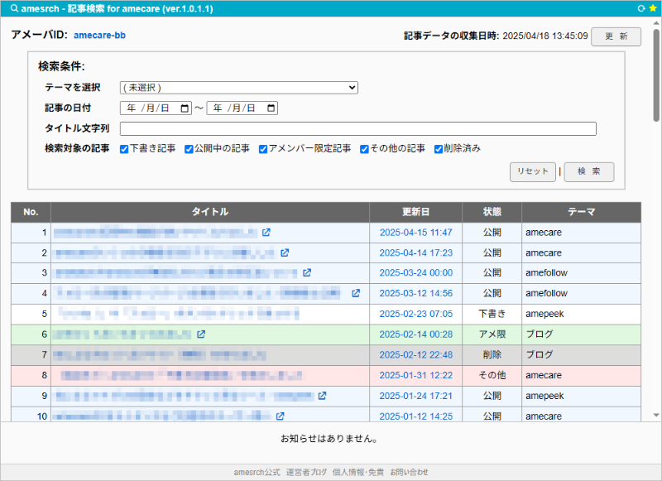Open external link icon for article No. 4
The width and height of the screenshot is (662, 481).
(x=356, y=293)
